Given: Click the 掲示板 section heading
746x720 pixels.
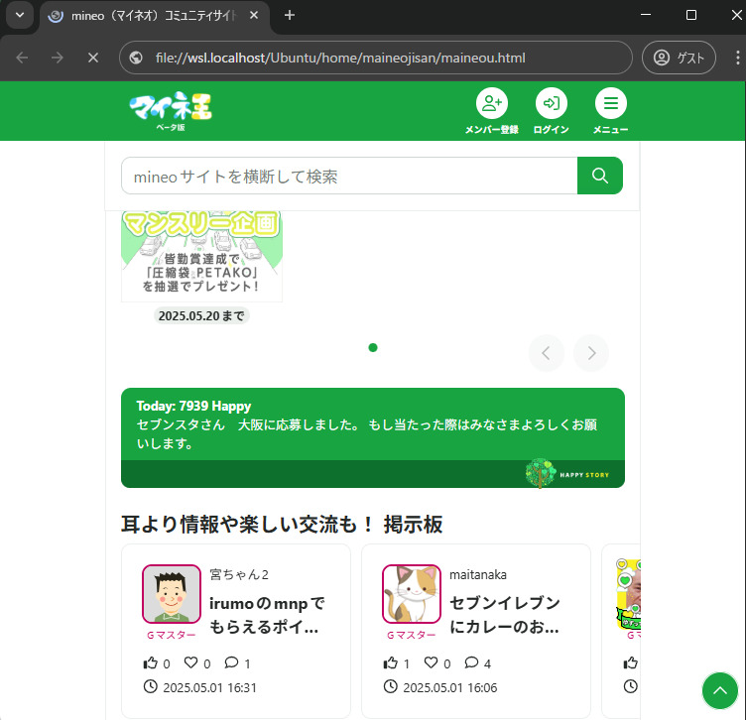Looking at the screenshot, I should 282,525.
